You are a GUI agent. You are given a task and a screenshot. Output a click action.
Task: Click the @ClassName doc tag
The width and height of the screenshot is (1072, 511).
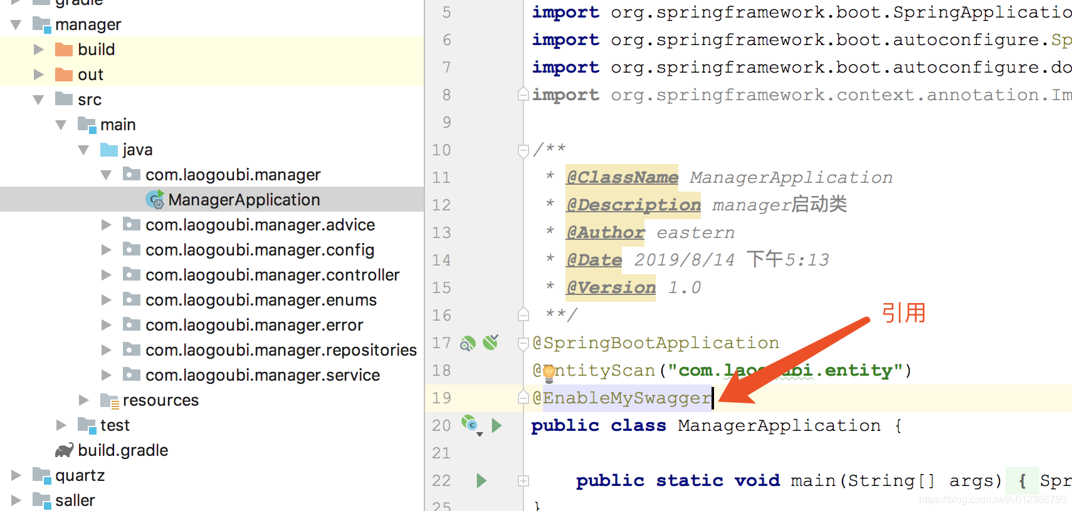point(622,178)
